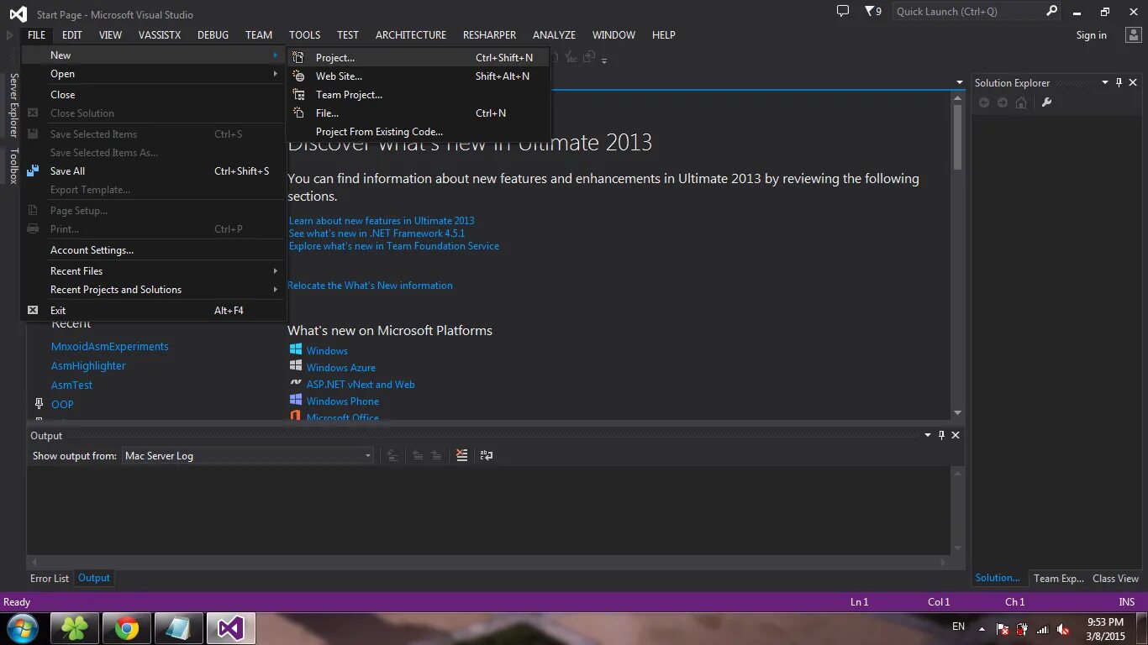The image size is (1148, 645).
Task: Choose File... from the New submenu
Action: coord(418,113)
